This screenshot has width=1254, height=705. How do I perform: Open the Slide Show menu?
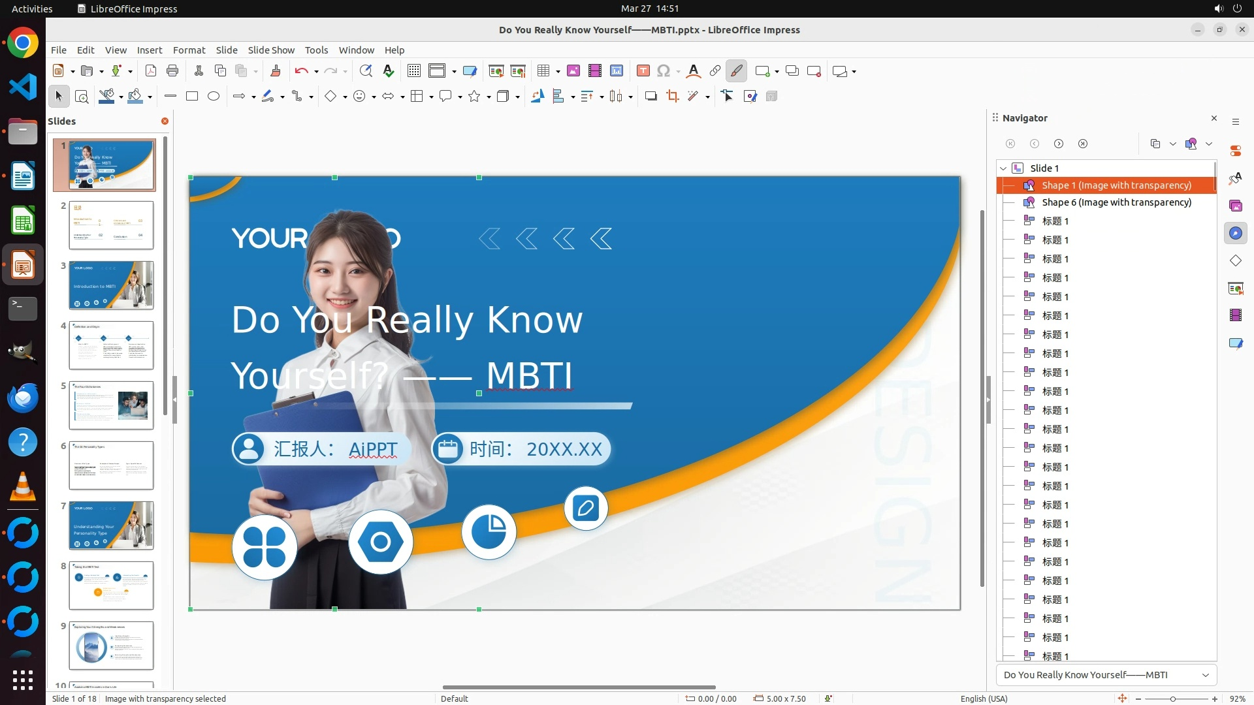[x=271, y=50]
